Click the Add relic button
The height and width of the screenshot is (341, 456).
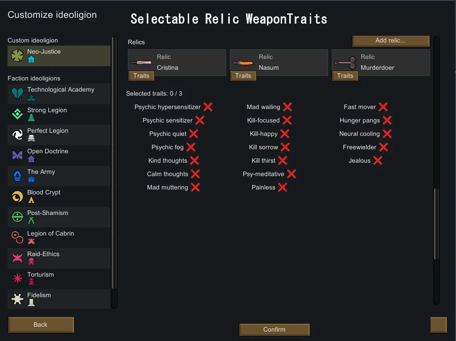click(x=390, y=41)
